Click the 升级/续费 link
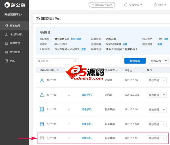Viewport: 170px width, 145px height. 76,39
